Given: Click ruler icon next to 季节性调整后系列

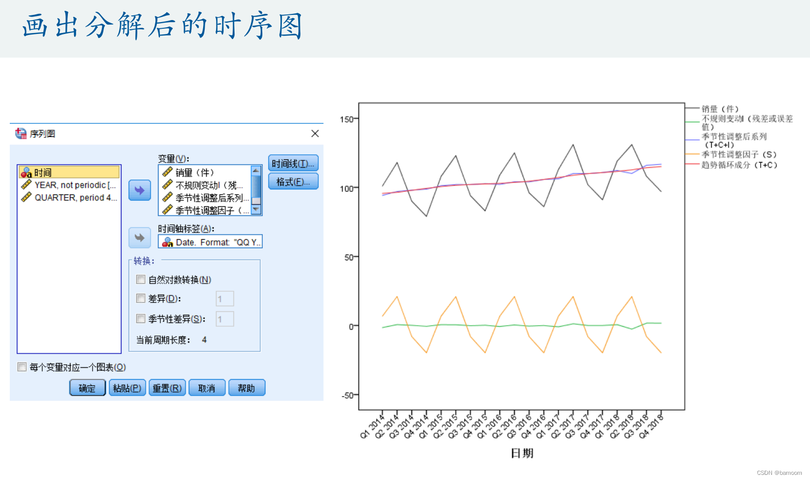Looking at the screenshot, I should point(167,197).
